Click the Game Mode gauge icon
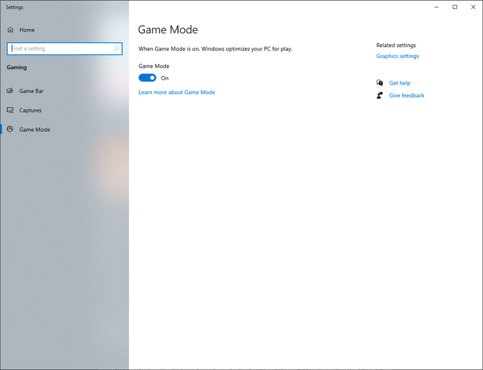Image resolution: width=483 pixels, height=370 pixels. pos(10,129)
